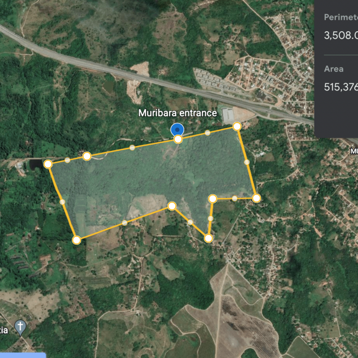Click the midpoint handle on the eastern edge

[x=247, y=162]
